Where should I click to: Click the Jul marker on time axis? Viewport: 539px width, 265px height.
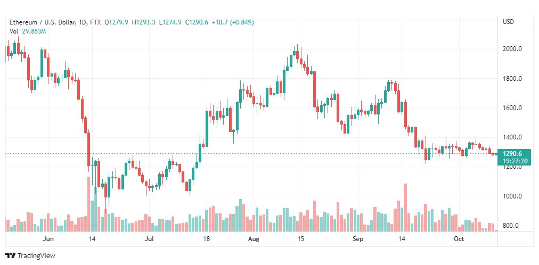pyautogui.click(x=149, y=238)
